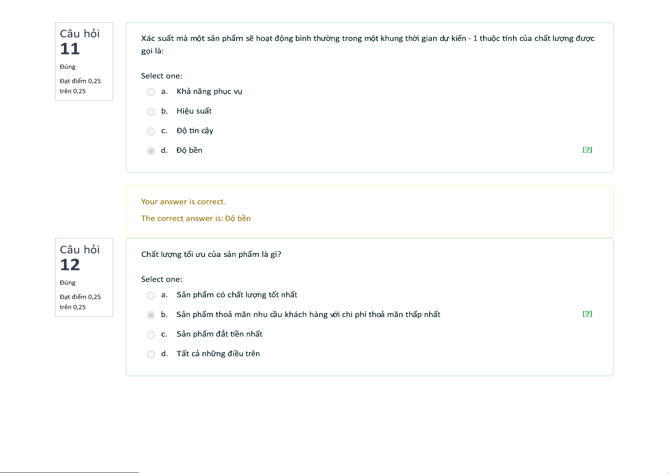Select radio option d. Độ bền

tap(151, 151)
